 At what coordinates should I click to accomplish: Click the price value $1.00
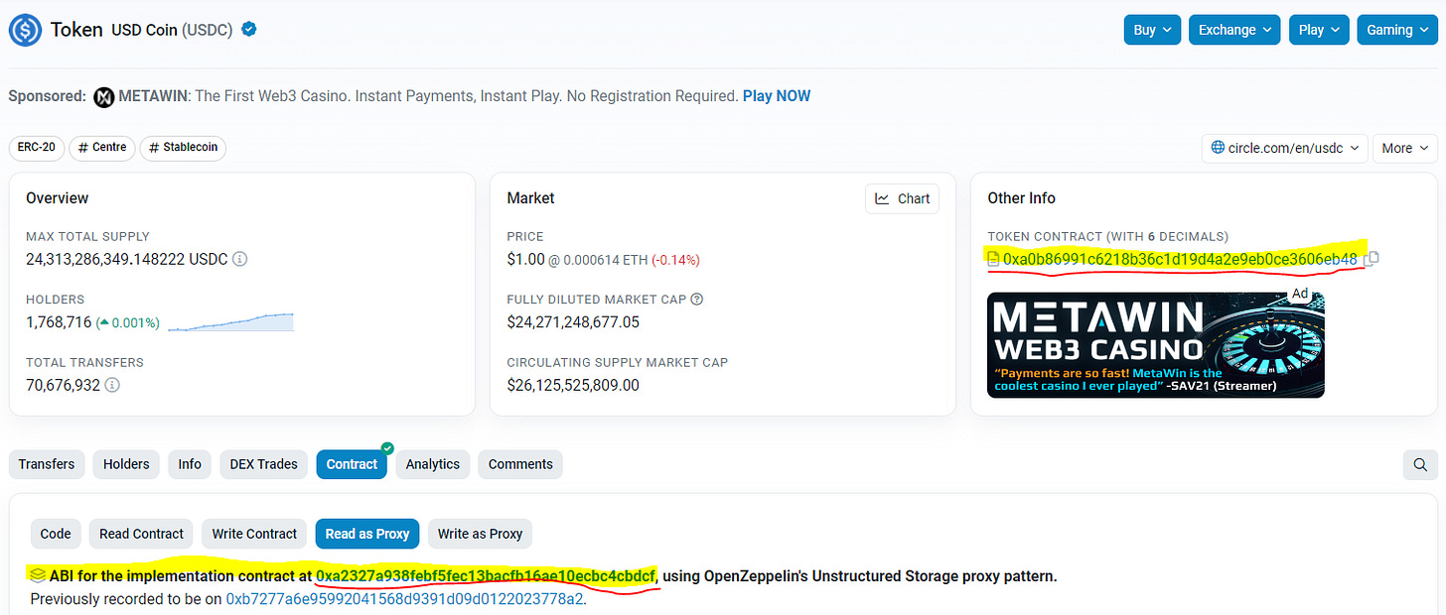click(526, 260)
